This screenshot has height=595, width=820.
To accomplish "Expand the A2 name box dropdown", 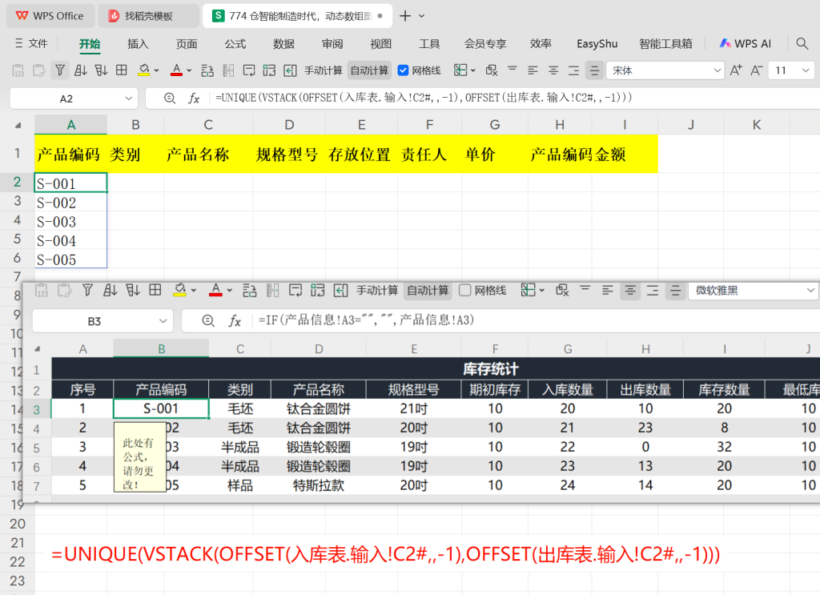I will coord(129,98).
